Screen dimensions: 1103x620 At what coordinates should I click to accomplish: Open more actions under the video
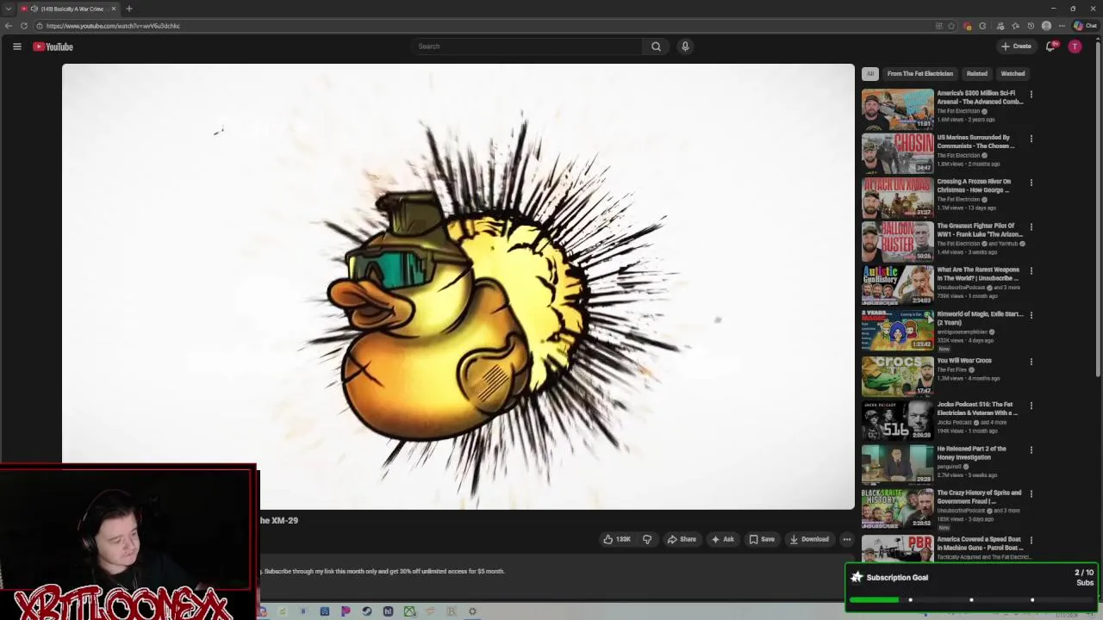coord(847,539)
